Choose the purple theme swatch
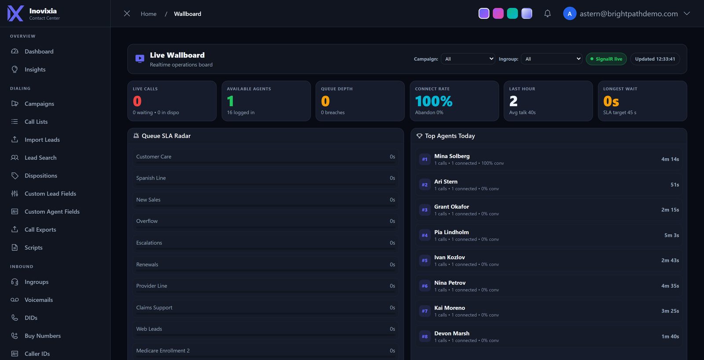 [x=484, y=14]
